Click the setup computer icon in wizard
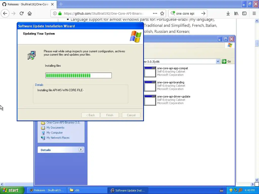The image size is (259, 194). tap(31, 55)
